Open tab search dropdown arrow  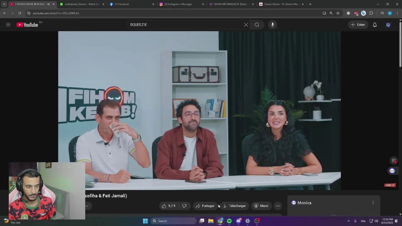pyautogui.click(x=4, y=4)
